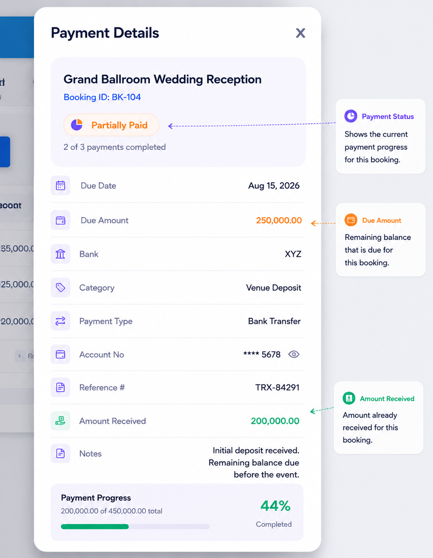
Task: Click the Booking ID: BK-104 link
Action: click(102, 97)
